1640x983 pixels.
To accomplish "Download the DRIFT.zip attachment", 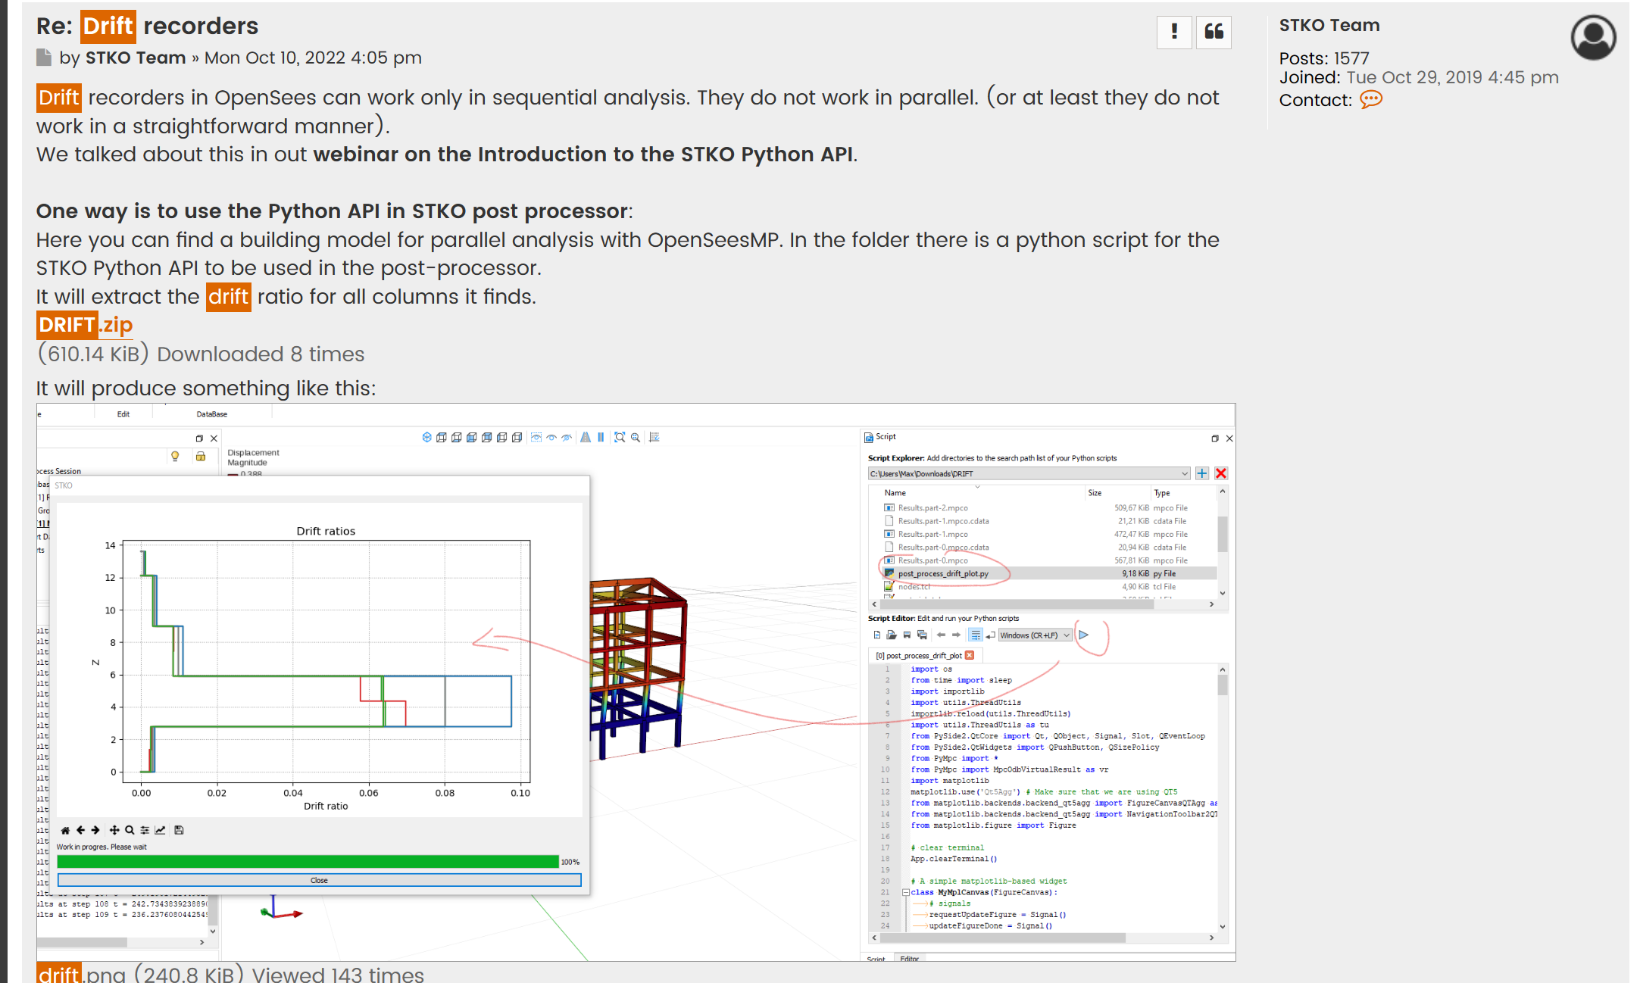I will pyautogui.click(x=85, y=325).
